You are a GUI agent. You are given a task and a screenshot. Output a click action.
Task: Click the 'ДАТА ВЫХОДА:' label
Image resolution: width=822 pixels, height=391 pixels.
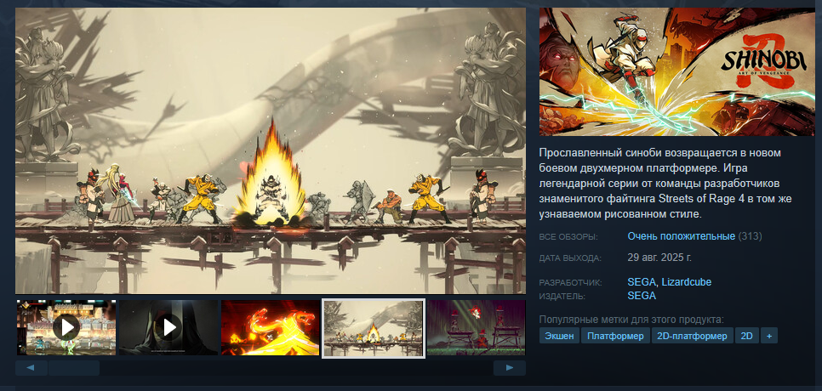click(x=570, y=258)
